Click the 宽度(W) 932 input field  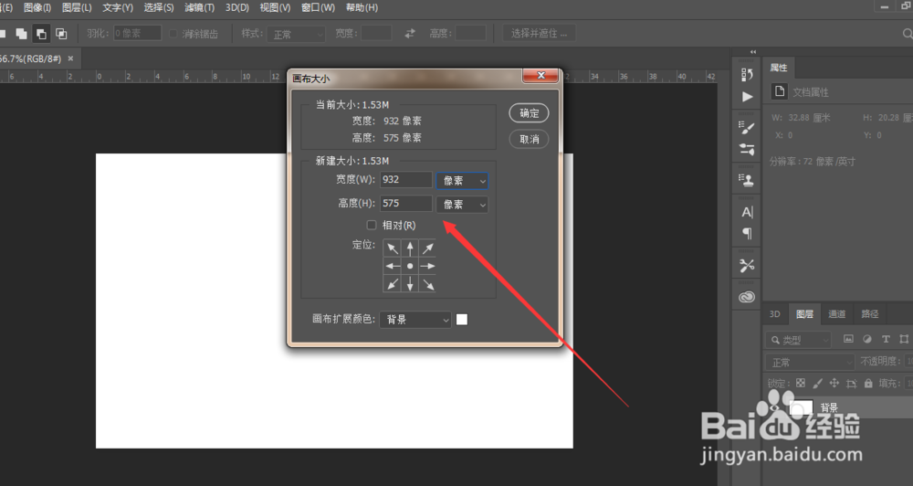(406, 179)
